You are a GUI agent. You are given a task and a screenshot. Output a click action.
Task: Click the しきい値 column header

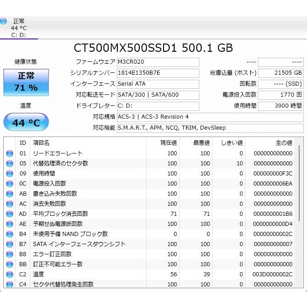click(229, 143)
